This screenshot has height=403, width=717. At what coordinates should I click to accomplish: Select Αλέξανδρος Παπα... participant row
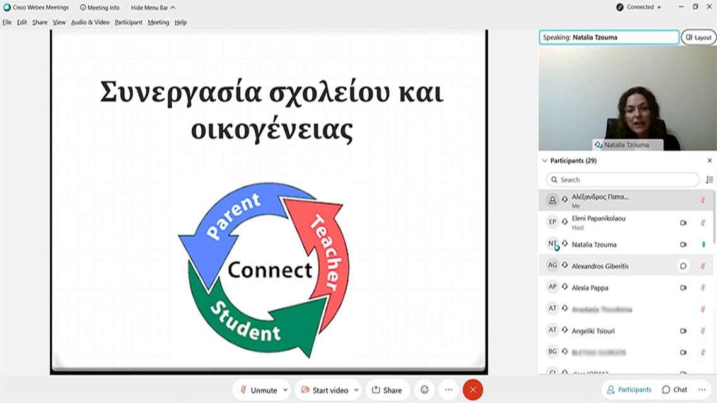(626, 200)
